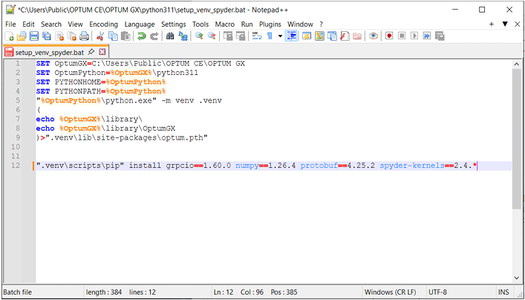
Task: Toggle word wrap toolbar button
Action: click(x=258, y=36)
